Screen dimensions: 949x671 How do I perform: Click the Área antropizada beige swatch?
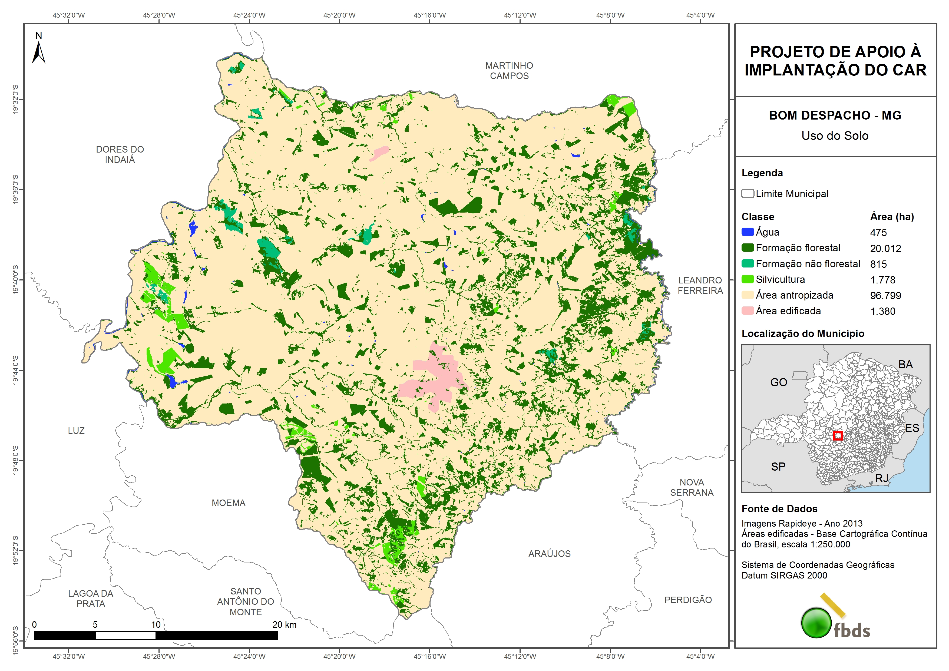point(747,295)
